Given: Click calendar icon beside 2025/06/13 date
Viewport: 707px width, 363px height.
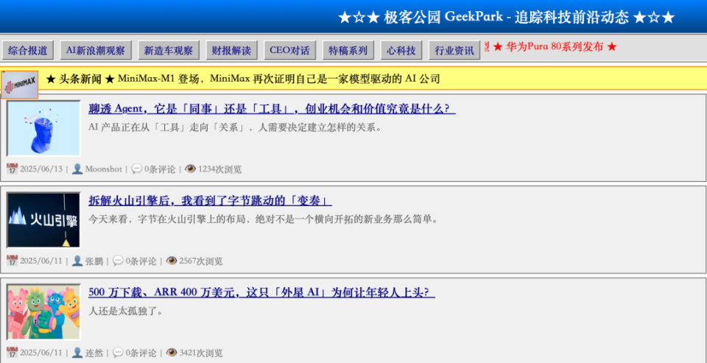Looking at the screenshot, I should click(x=13, y=169).
